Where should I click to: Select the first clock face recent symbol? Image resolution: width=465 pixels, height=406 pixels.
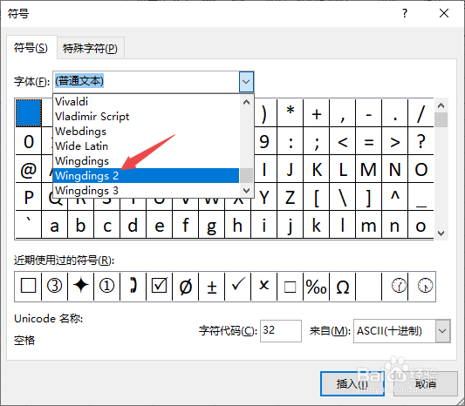point(399,287)
